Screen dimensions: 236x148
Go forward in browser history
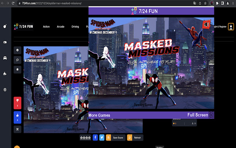click(x=8, y=3)
